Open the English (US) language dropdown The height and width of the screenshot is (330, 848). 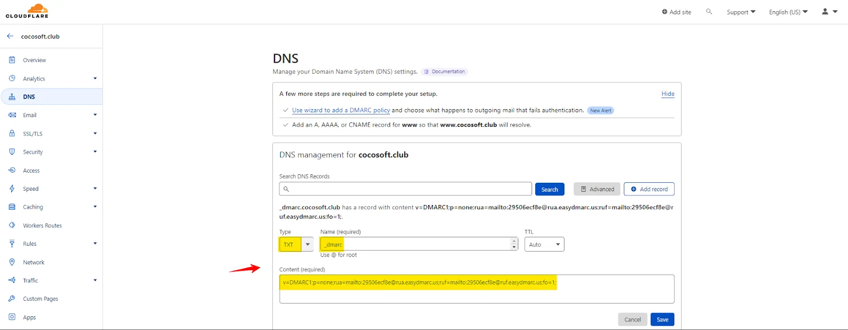[x=789, y=12]
